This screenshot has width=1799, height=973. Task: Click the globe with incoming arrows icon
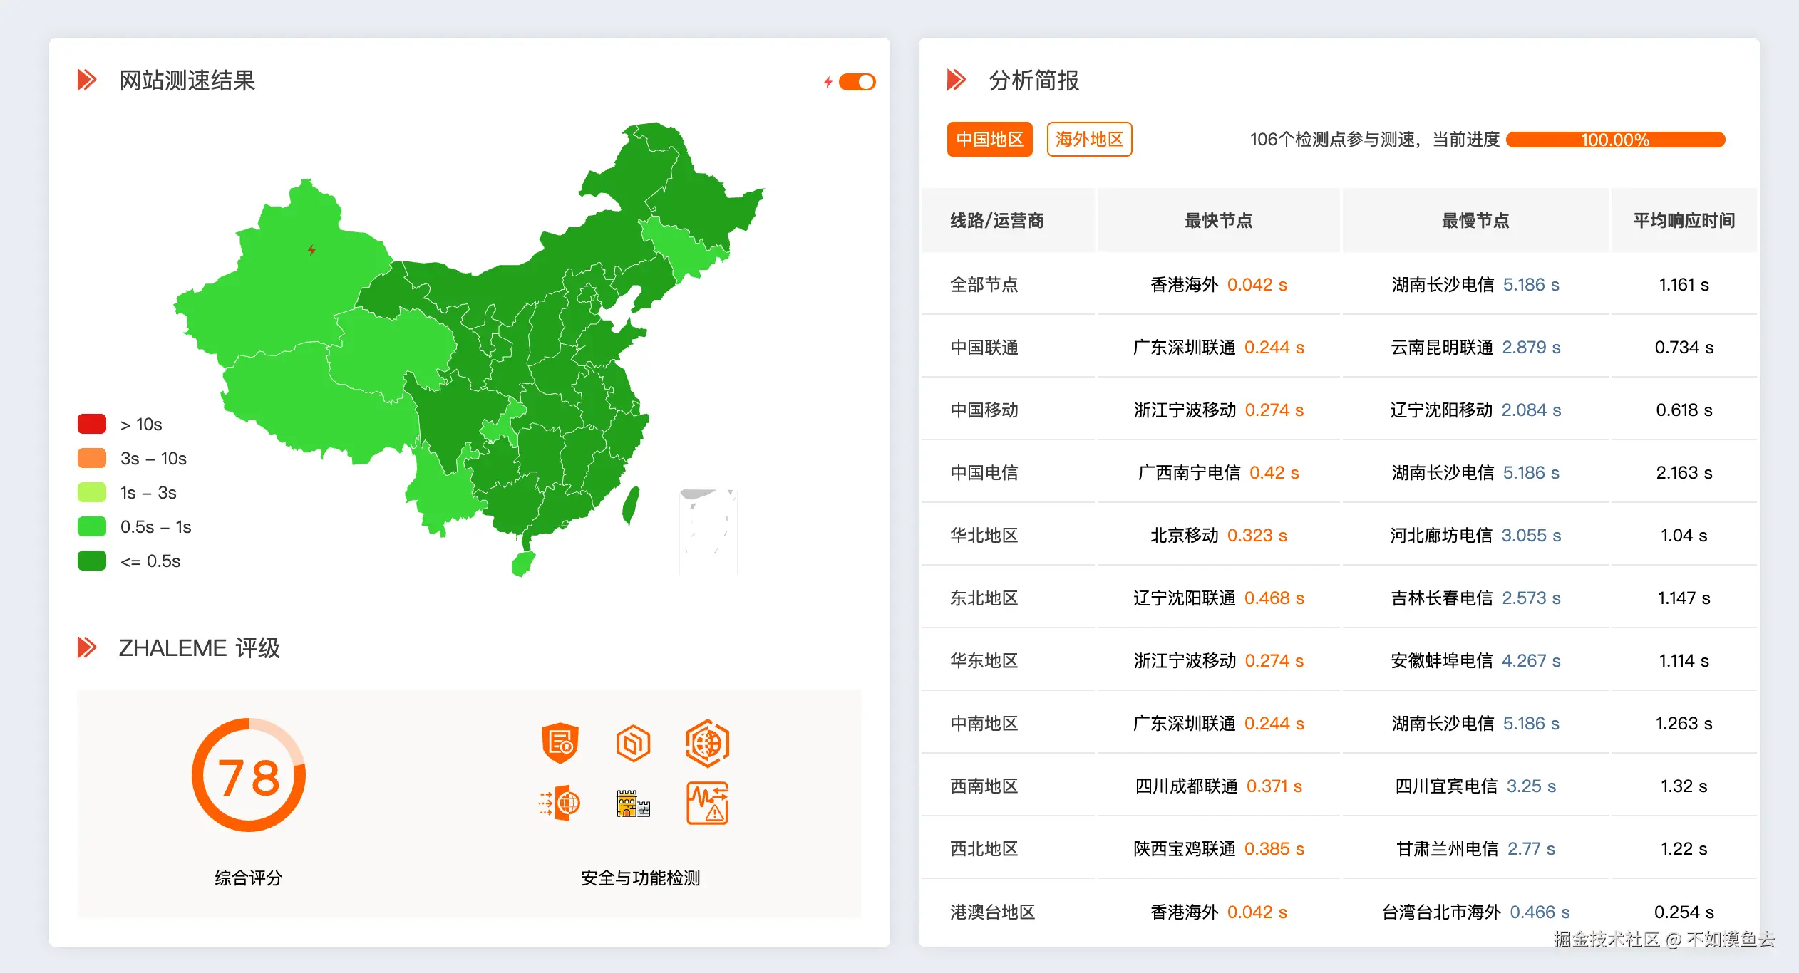pyautogui.click(x=560, y=803)
